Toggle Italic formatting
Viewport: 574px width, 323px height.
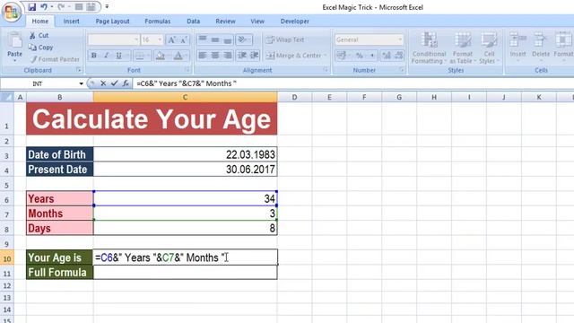(106, 56)
